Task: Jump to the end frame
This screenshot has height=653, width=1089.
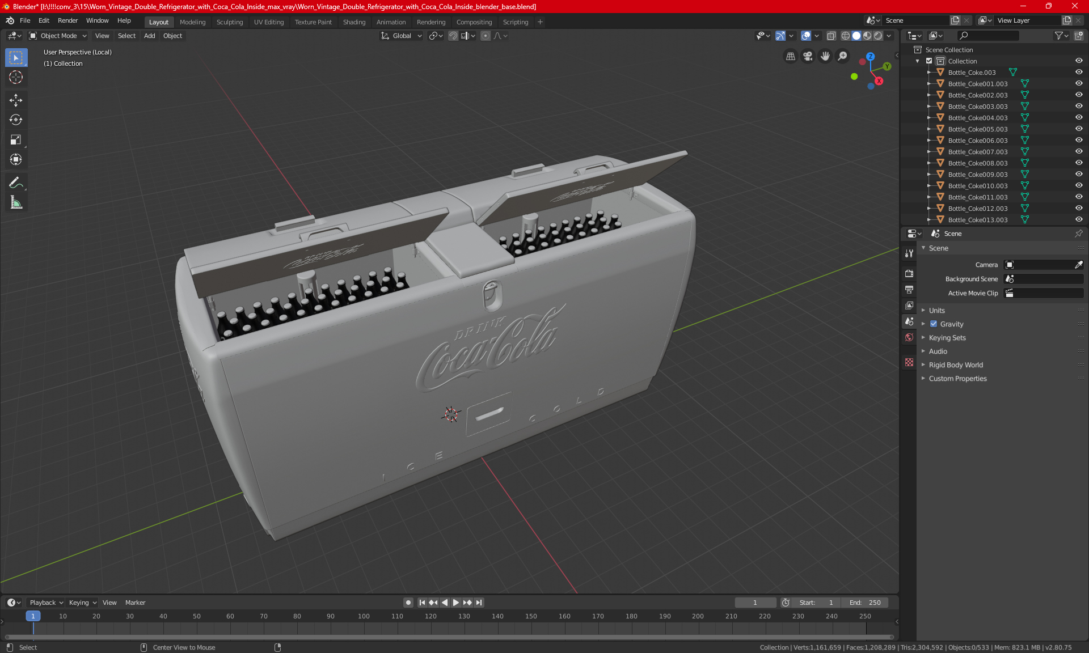Action: [479, 603]
